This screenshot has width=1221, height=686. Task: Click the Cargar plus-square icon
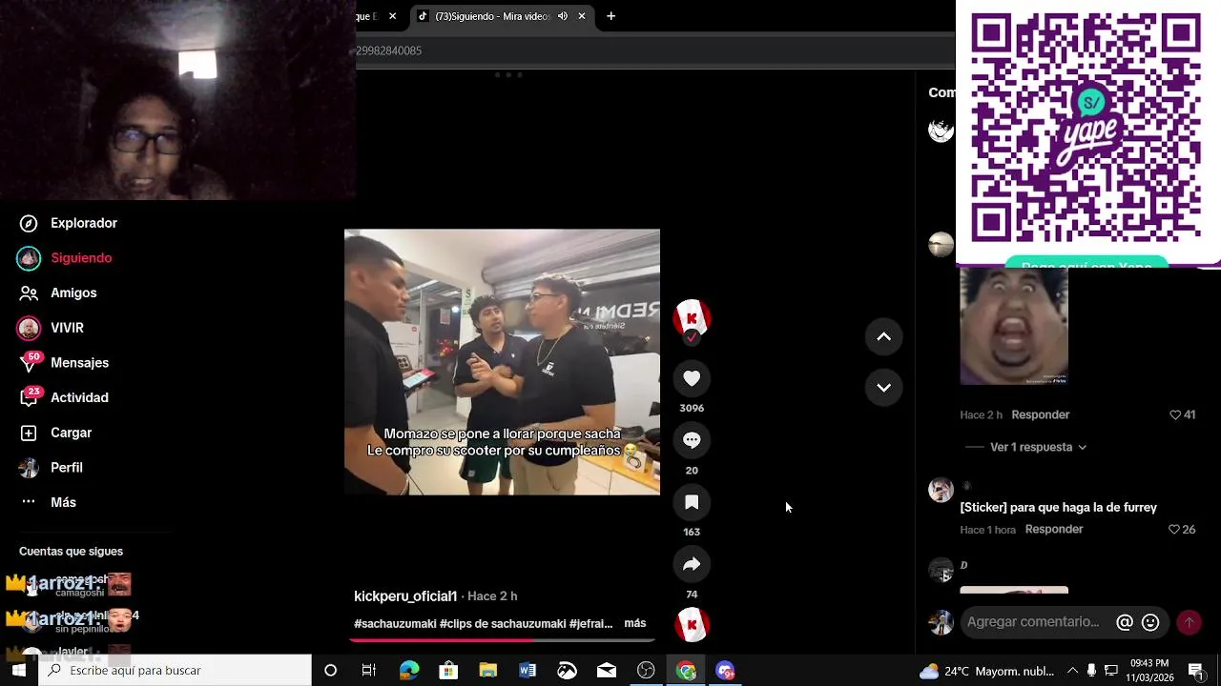[30, 433]
